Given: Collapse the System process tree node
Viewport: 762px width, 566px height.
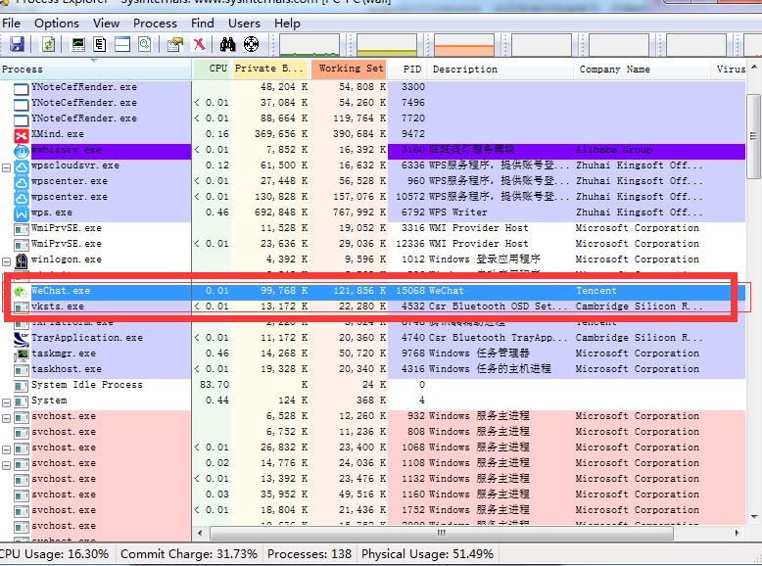Looking at the screenshot, I should click(6, 402).
